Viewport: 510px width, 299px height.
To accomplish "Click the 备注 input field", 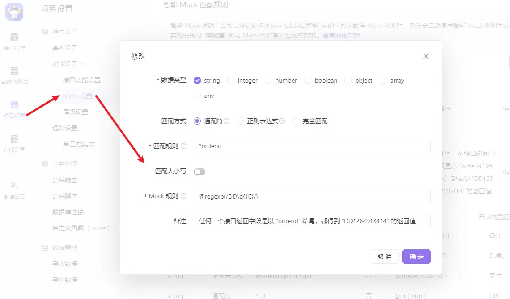I will tap(312, 221).
